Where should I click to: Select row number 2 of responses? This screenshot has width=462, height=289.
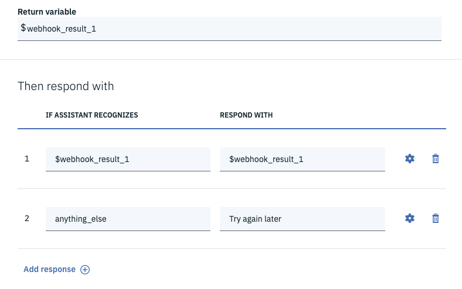click(27, 218)
